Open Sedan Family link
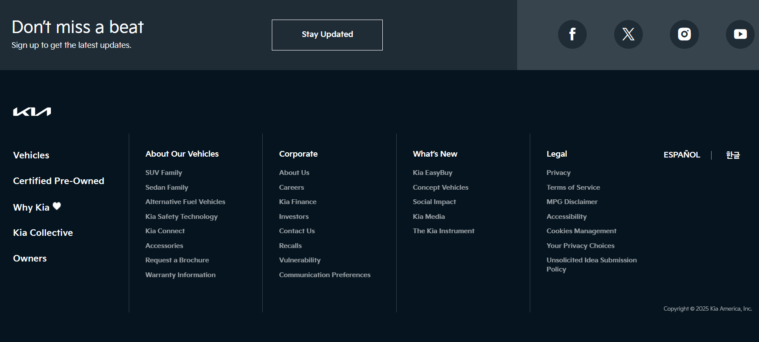This screenshot has height=342, width=759. [167, 188]
